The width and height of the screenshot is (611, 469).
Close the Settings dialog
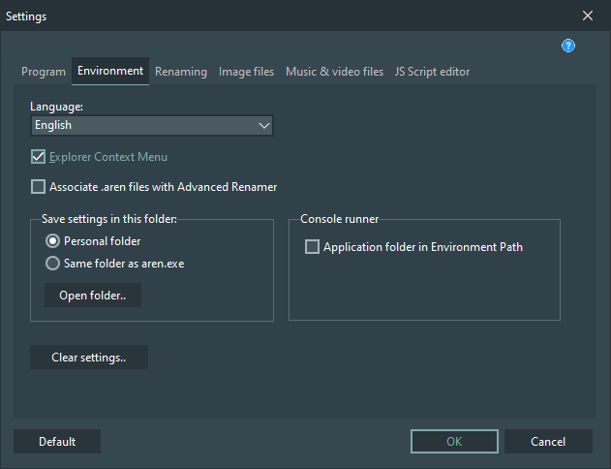(x=587, y=16)
